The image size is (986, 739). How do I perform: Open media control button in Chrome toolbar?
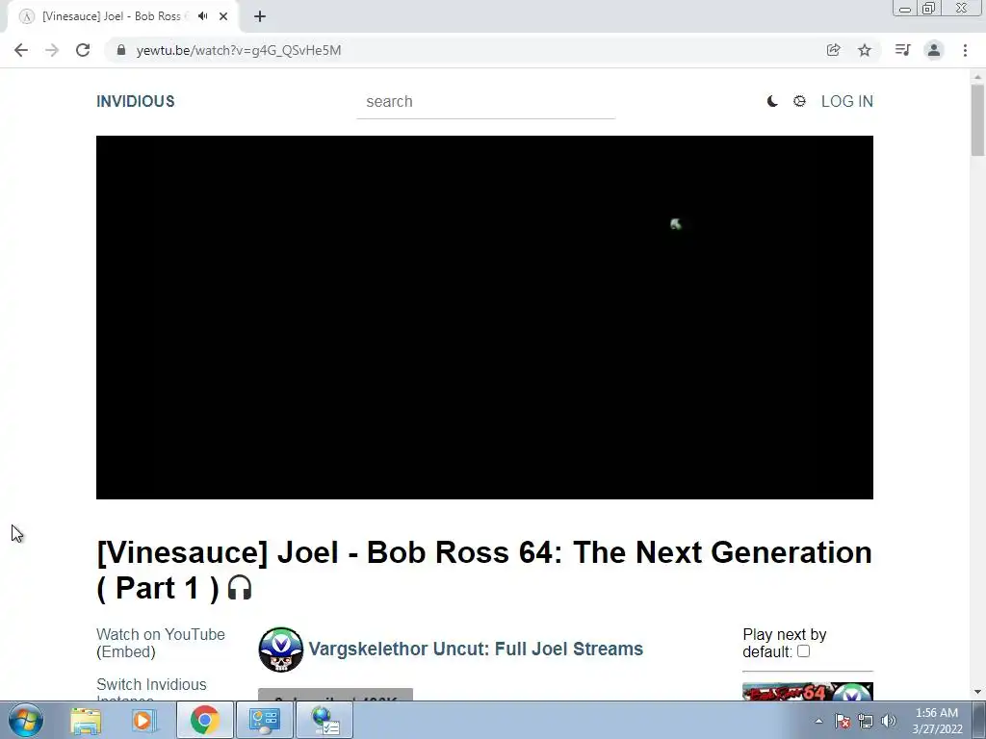coord(902,50)
